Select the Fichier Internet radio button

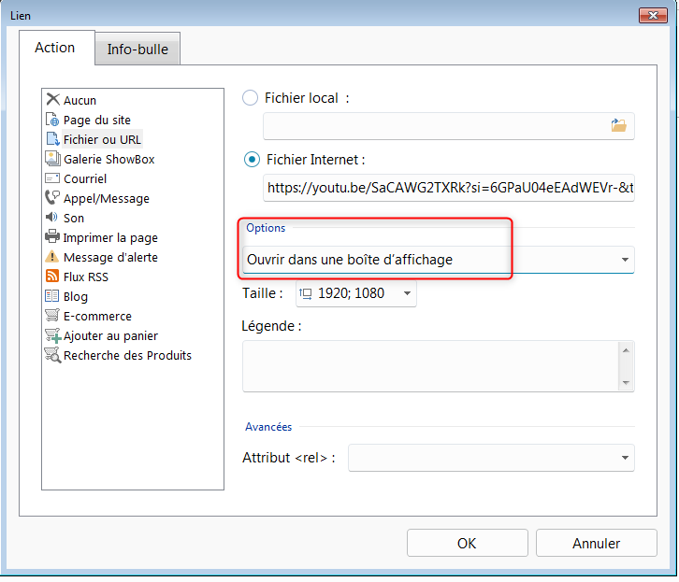point(252,160)
